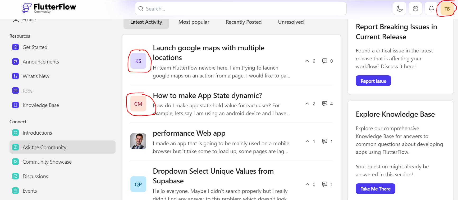Click the FlutterFlow Community logo
Image resolution: width=458 pixels, height=200 pixels.
click(x=49, y=8)
